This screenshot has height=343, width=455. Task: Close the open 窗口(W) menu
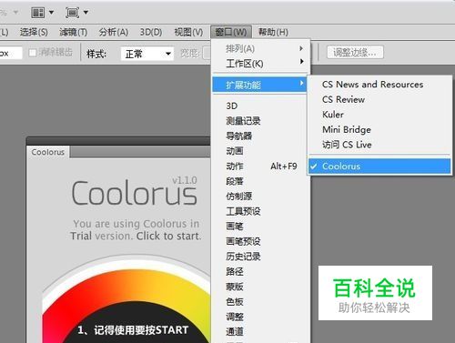point(231,32)
